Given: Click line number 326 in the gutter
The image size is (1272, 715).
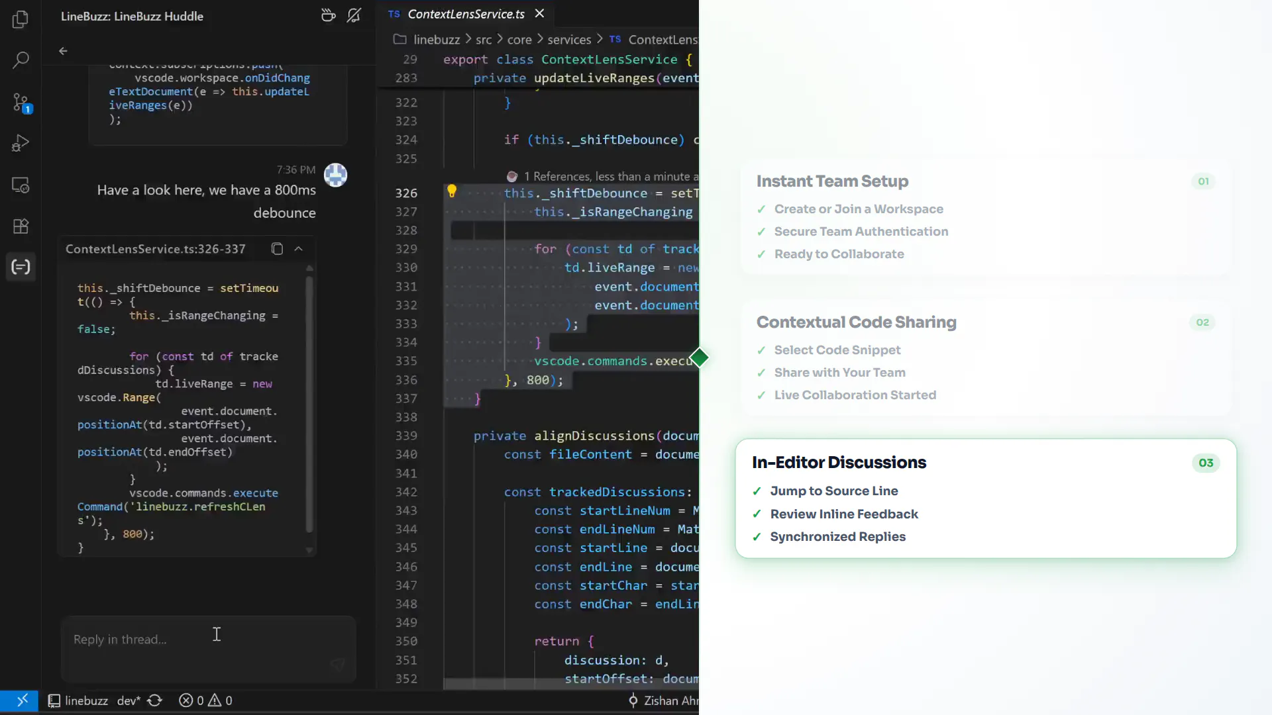Looking at the screenshot, I should [406, 193].
